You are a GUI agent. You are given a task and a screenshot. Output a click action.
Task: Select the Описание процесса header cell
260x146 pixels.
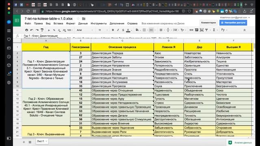pos(122,47)
